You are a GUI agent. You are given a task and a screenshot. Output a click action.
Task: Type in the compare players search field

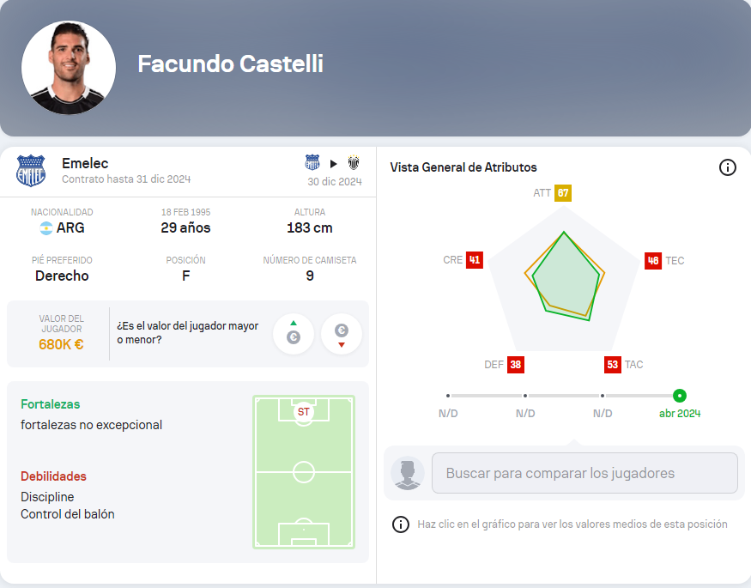(584, 473)
